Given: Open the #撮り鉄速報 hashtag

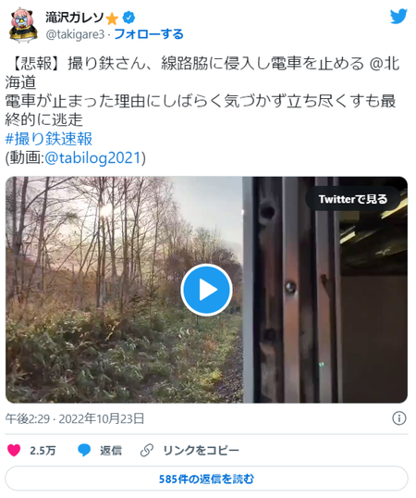Looking at the screenshot, I should point(49,139).
